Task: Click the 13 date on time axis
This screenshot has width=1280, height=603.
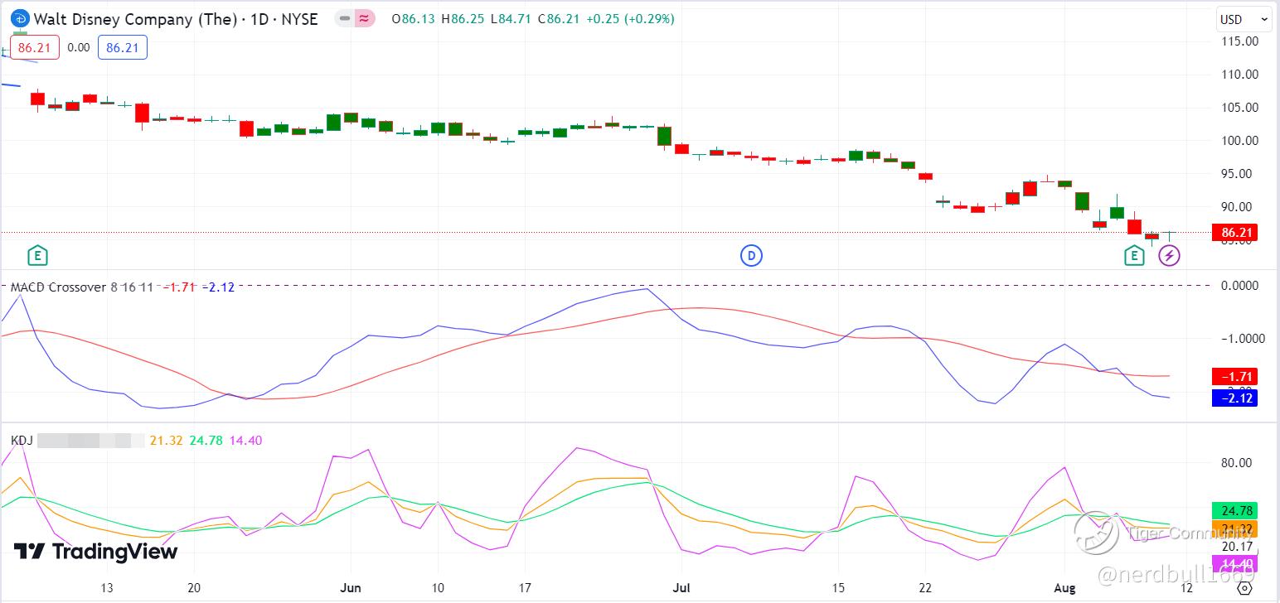Action: (107, 588)
